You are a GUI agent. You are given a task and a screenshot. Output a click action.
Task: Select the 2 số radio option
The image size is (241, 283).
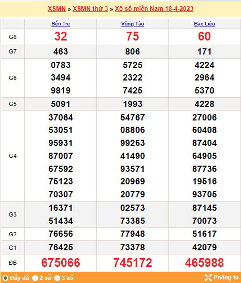[x=35, y=278]
